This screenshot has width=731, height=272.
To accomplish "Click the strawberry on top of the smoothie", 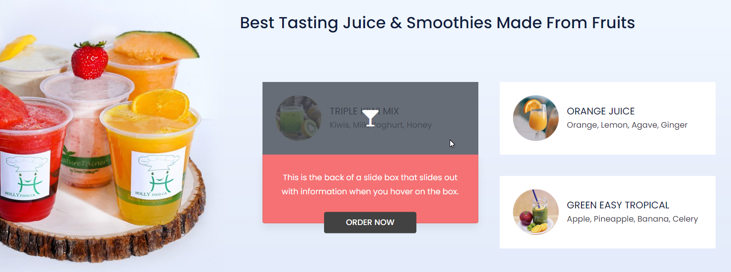I will tap(89, 60).
